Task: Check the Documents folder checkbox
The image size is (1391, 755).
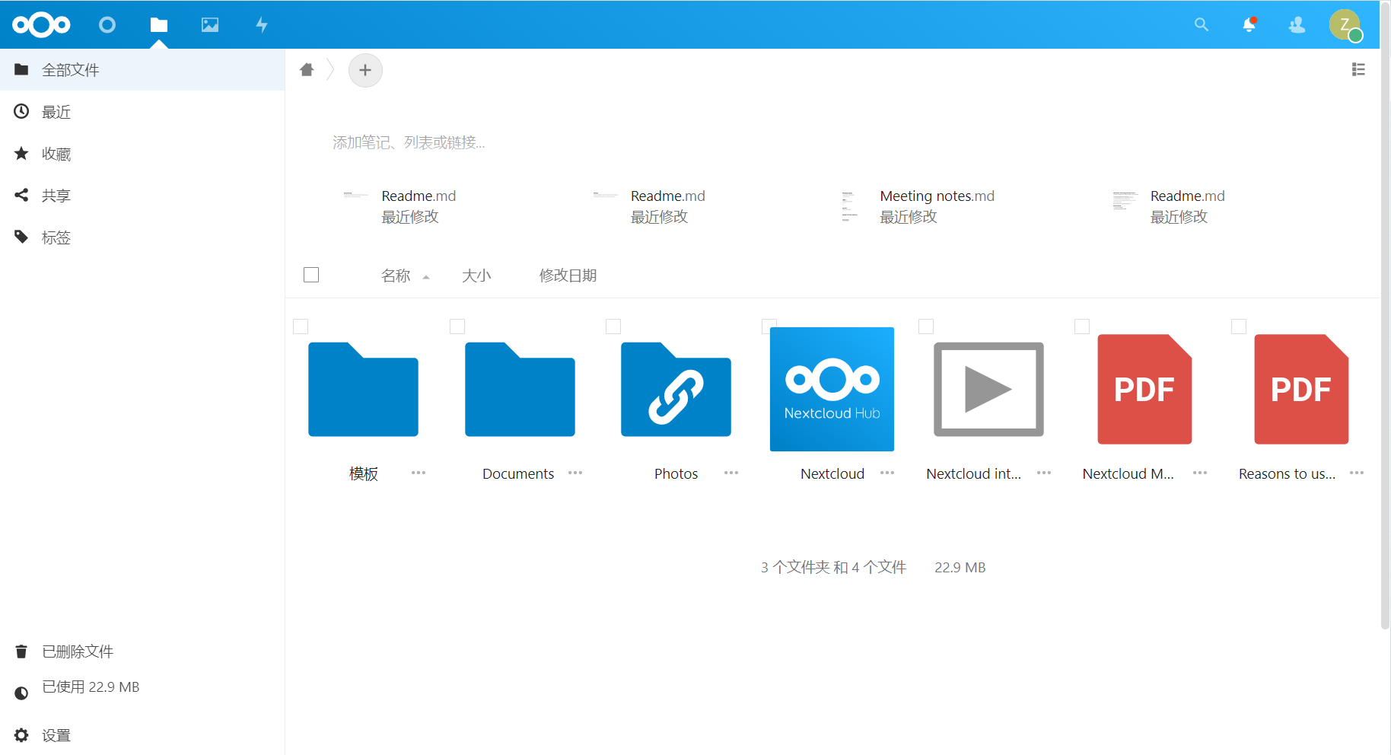Action: 457,327
